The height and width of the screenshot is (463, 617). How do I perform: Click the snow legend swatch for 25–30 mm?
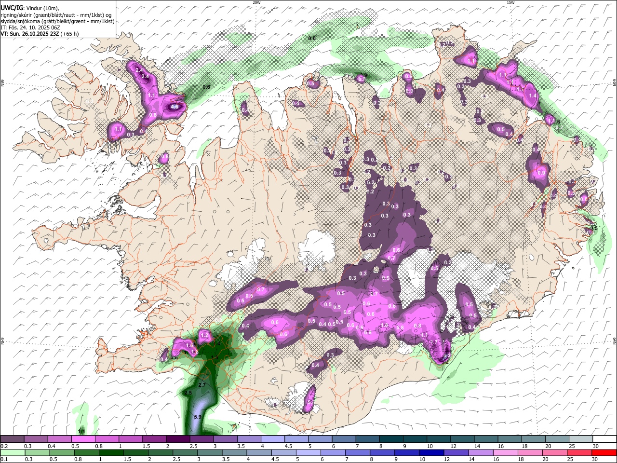(x=580, y=439)
